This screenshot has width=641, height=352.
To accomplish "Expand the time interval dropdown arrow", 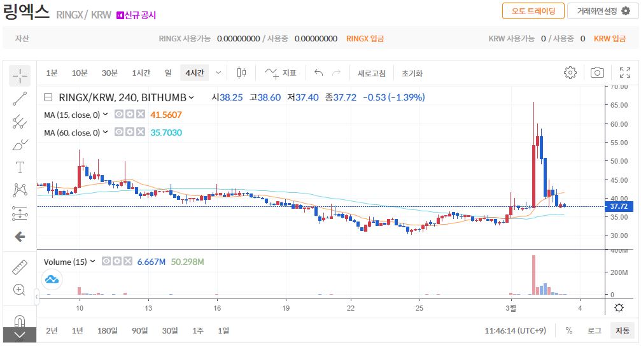I will pyautogui.click(x=218, y=73).
